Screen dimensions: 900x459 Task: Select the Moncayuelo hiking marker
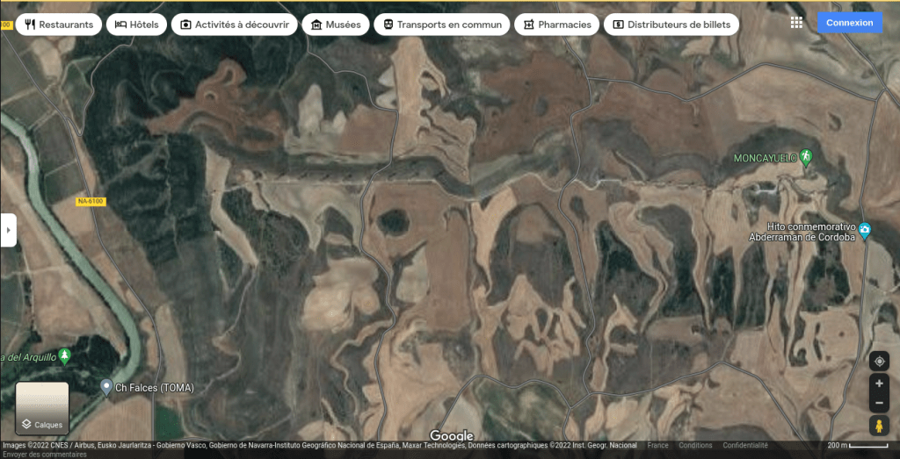(x=804, y=157)
